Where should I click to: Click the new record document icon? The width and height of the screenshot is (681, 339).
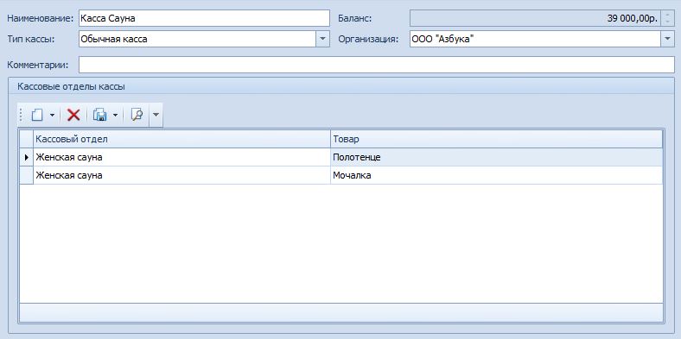pos(37,115)
